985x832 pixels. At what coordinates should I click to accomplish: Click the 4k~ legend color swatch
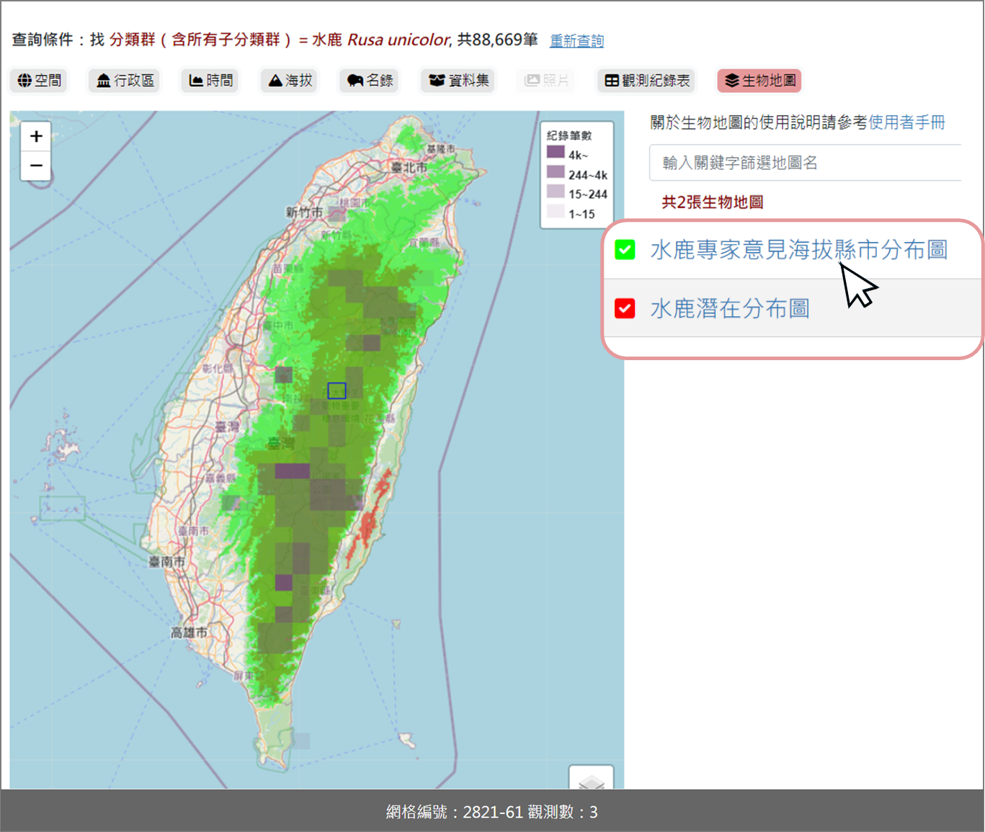(x=556, y=152)
